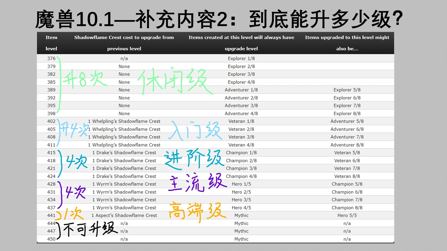
Task: Click the 'Champion 5/8' cell
Action: pyautogui.click(x=347, y=184)
